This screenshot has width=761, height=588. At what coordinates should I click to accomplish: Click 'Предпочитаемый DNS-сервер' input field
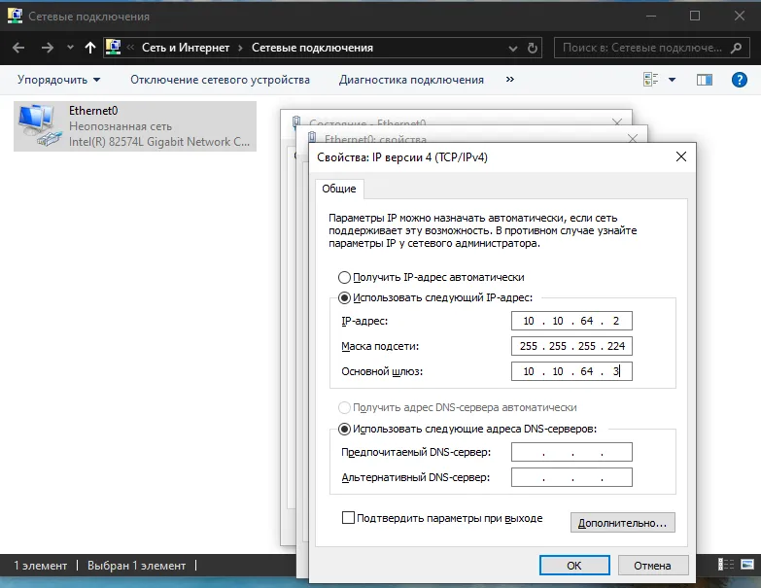[571, 452]
